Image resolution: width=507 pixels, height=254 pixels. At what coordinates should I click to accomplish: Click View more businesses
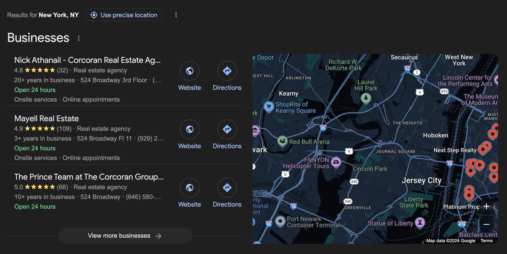pyautogui.click(x=125, y=235)
